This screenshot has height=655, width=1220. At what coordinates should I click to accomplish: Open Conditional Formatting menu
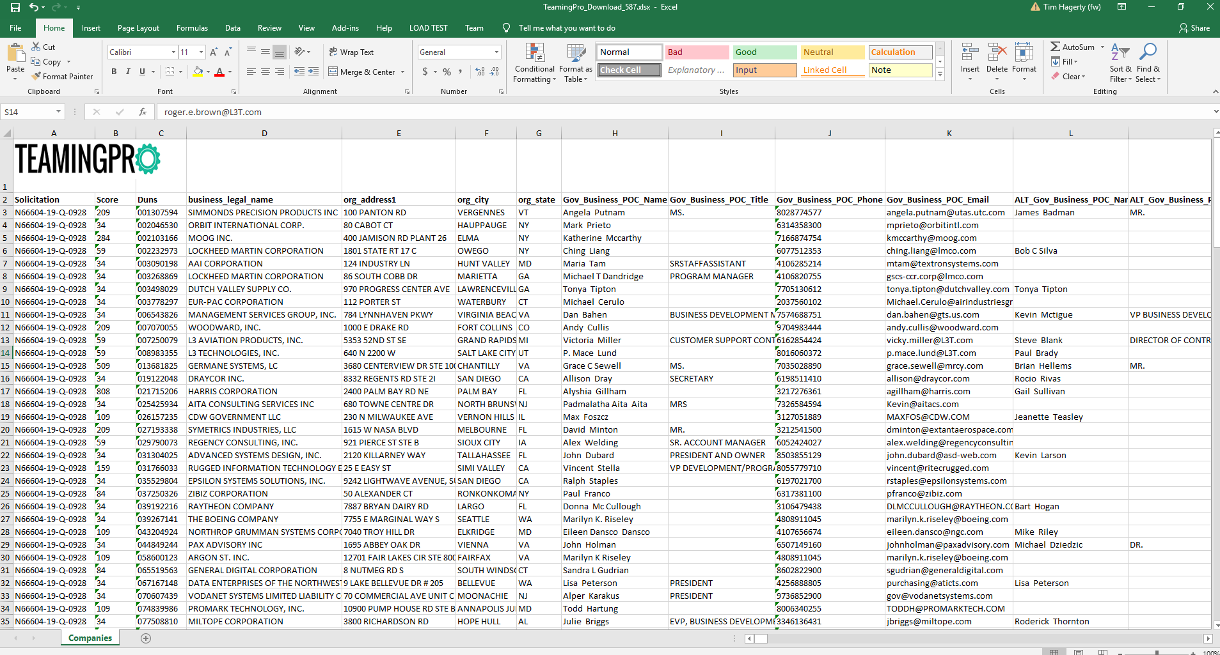(x=534, y=63)
